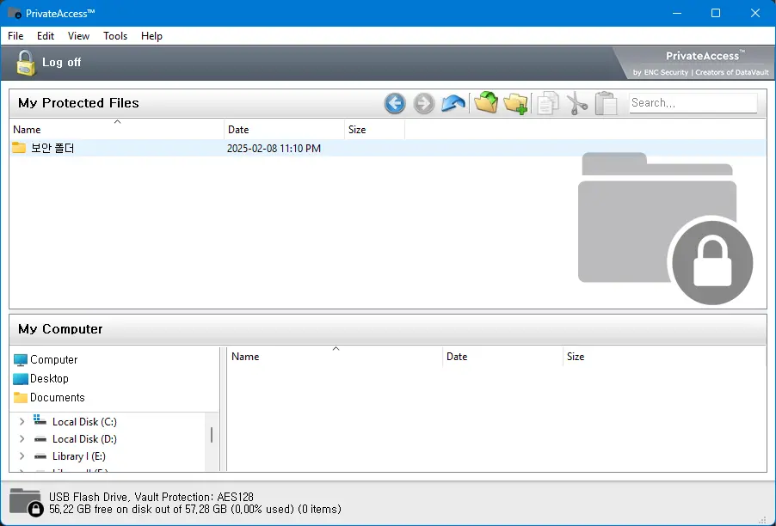Maximize the PrivateAccess window
This screenshot has width=776, height=526.
716,14
